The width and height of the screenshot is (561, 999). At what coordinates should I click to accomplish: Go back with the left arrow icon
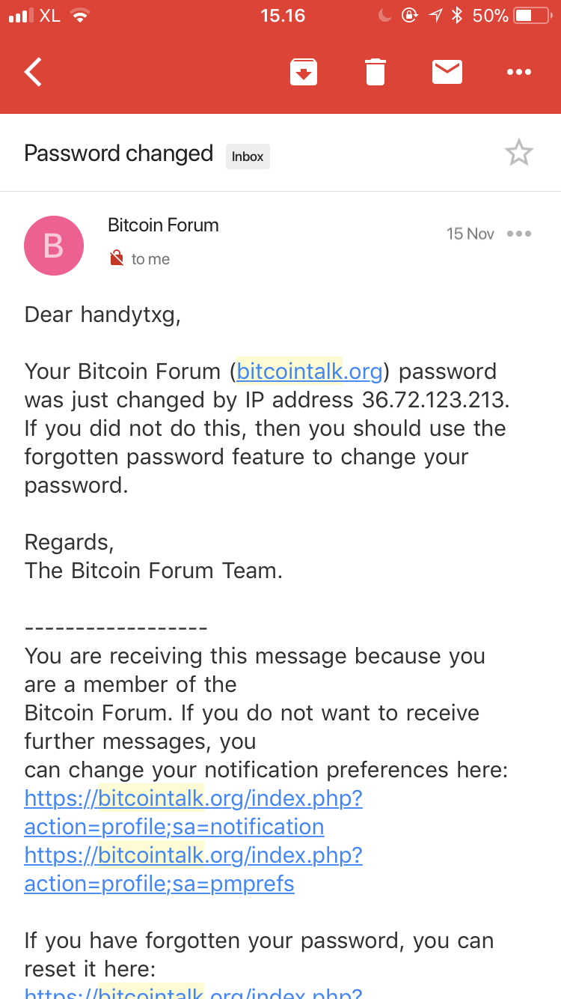[x=33, y=72]
